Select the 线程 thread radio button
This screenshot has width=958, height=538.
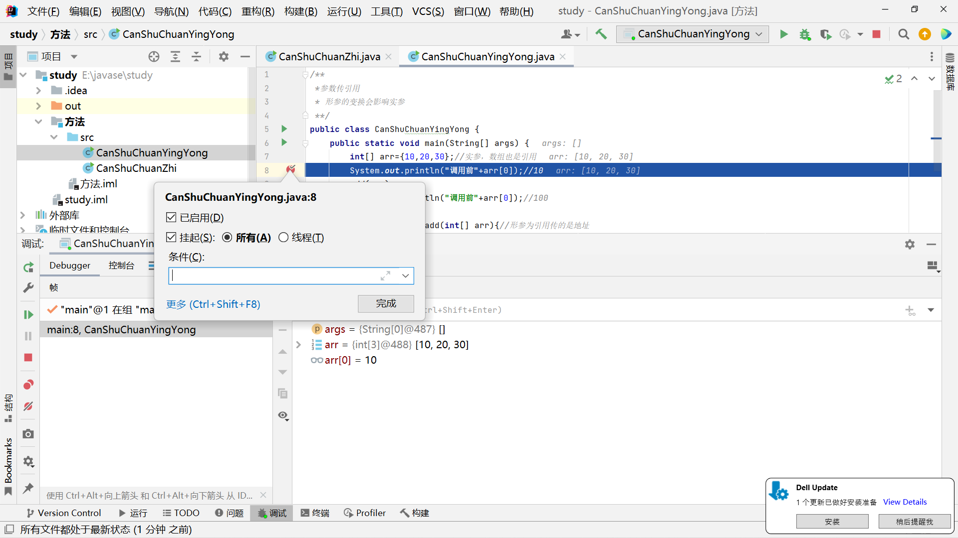tap(283, 238)
